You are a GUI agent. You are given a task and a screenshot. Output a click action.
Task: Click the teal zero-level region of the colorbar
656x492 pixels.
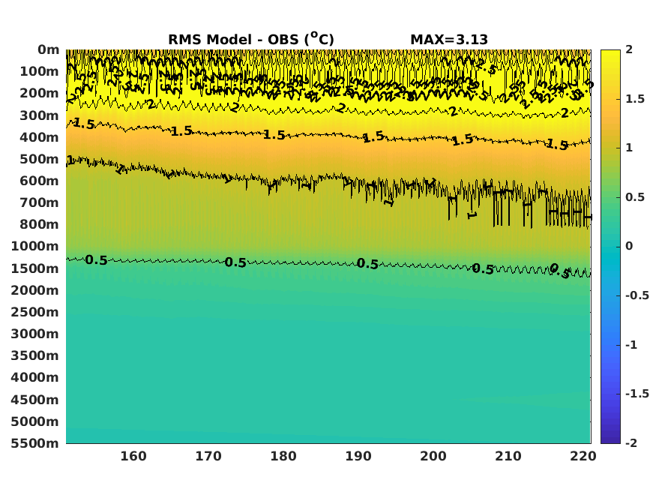tap(610, 247)
